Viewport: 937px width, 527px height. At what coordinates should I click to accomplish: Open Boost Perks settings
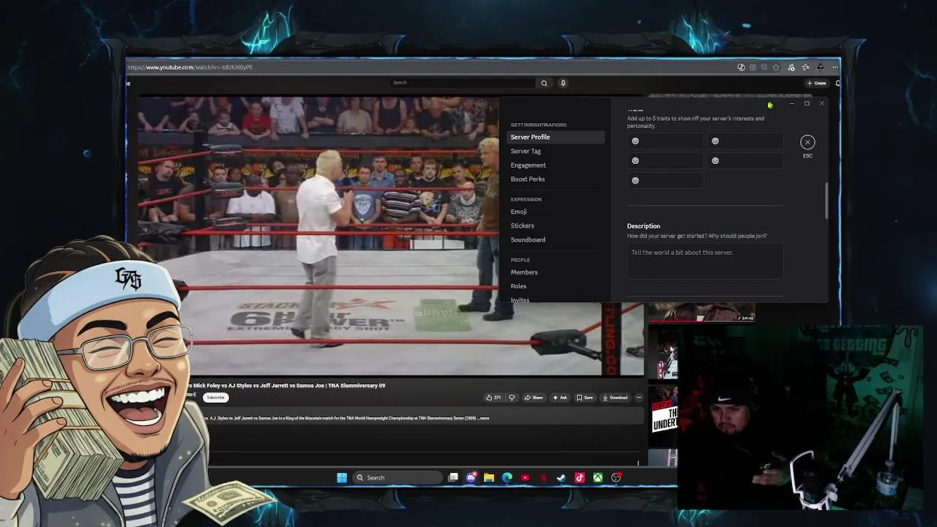tap(527, 179)
